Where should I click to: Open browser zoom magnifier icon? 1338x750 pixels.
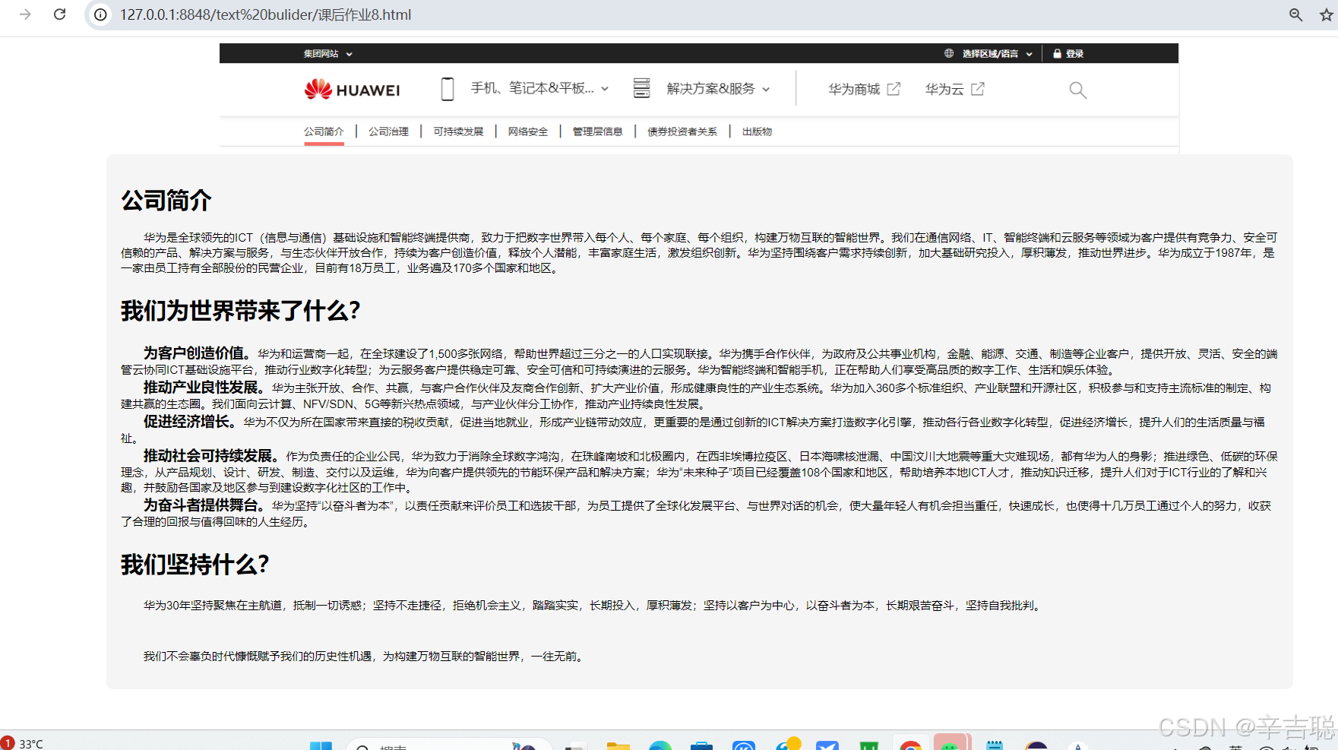1296,14
